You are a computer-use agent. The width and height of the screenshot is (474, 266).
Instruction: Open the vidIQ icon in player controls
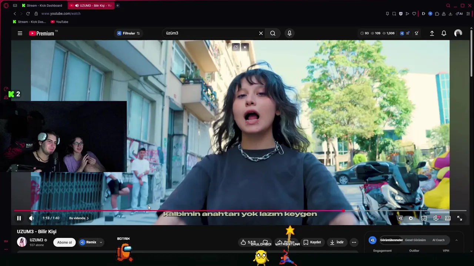(400, 218)
